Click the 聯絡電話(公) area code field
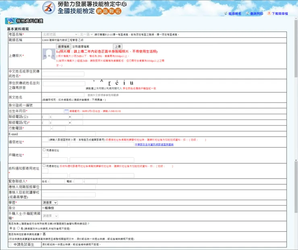The image size is (298, 250). [46, 117]
